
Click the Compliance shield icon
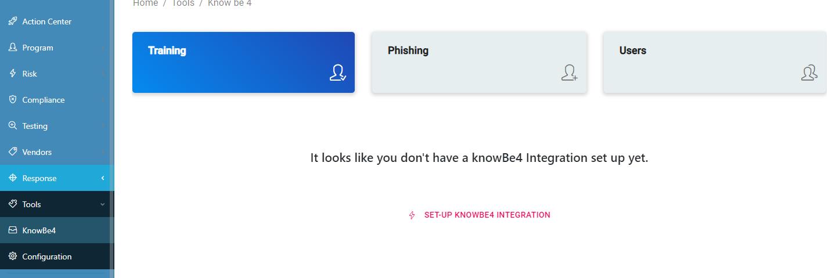(x=13, y=100)
